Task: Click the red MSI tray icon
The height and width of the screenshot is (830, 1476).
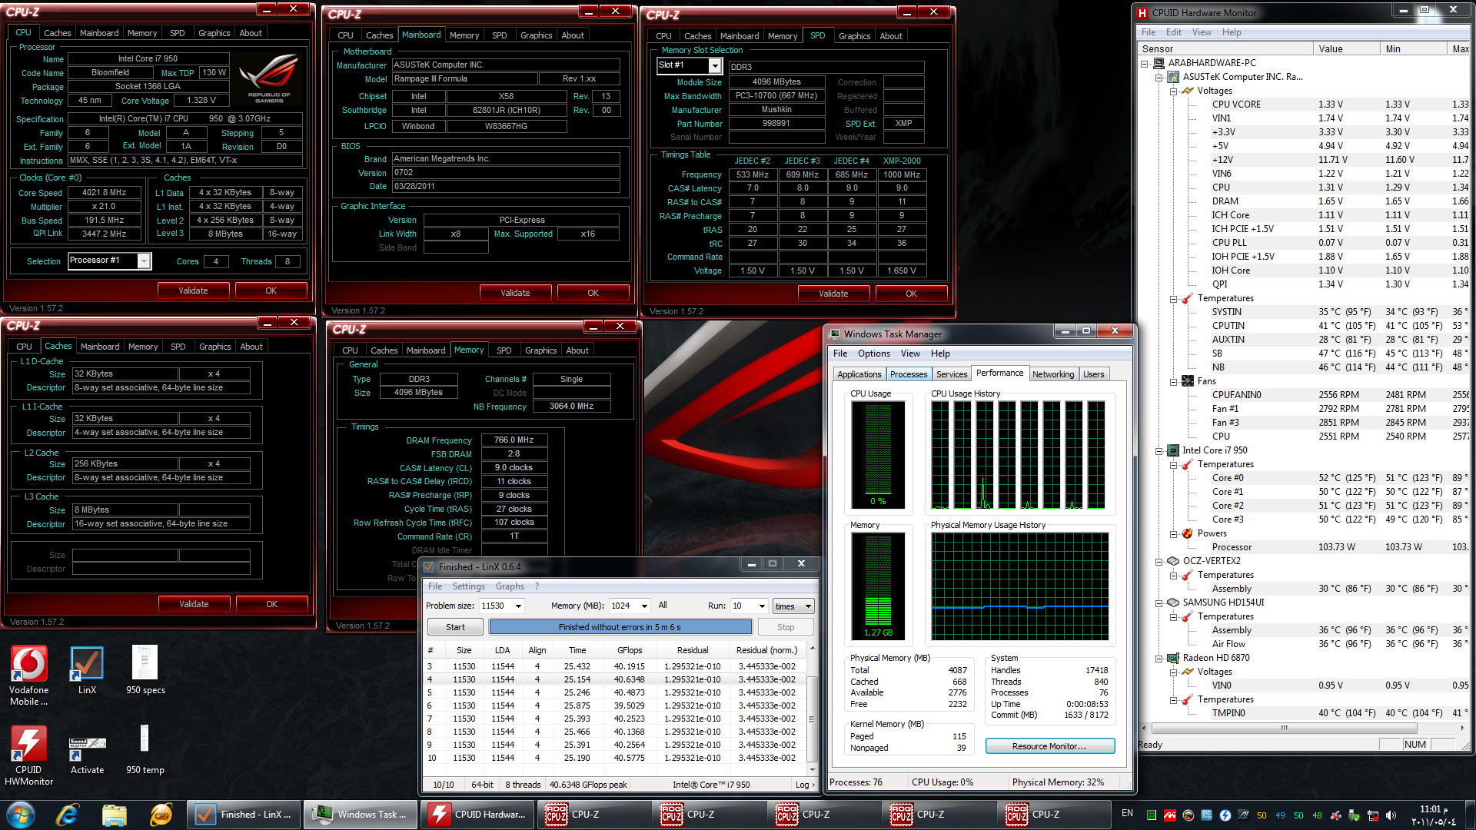Action: click(1170, 815)
